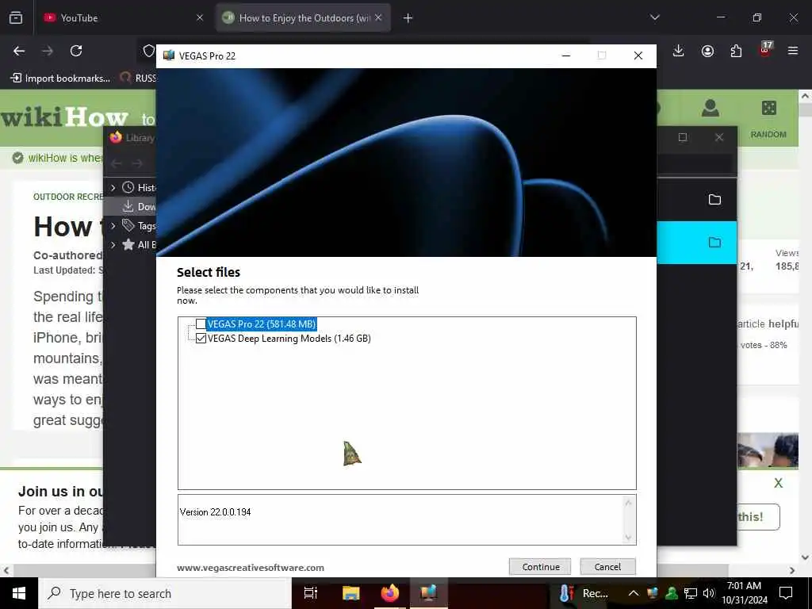Cancel the VEGAS Pro 22 installation
This screenshot has width=812, height=609.
[x=607, y=566]
